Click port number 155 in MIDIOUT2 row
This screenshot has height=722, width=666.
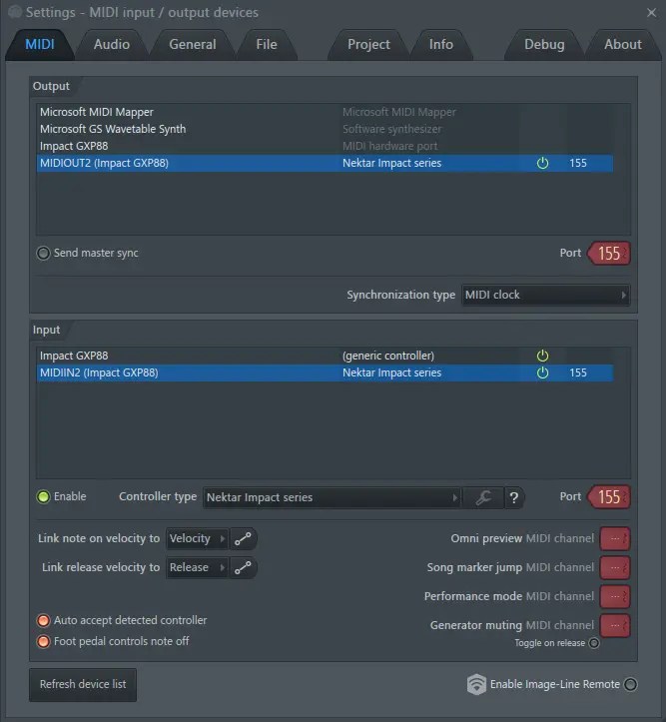pyautogui.click(x=578, y=163)
